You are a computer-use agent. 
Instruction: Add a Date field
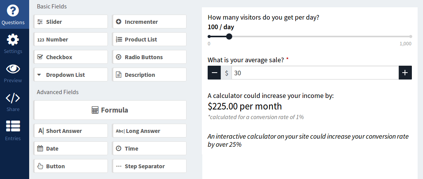(x=71, y=149)
